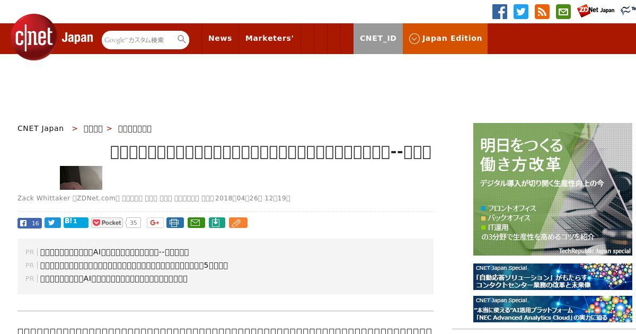
Task: Open the article author thumbnail image
Action: coord(81,178)
